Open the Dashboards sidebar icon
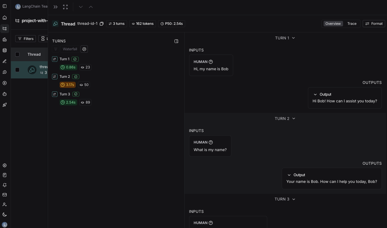This screenshot has height=228, width=387. coord(5,39)
